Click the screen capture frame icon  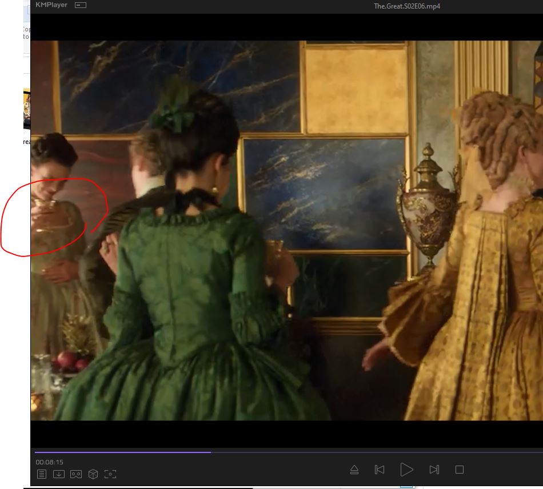[110, 474]
